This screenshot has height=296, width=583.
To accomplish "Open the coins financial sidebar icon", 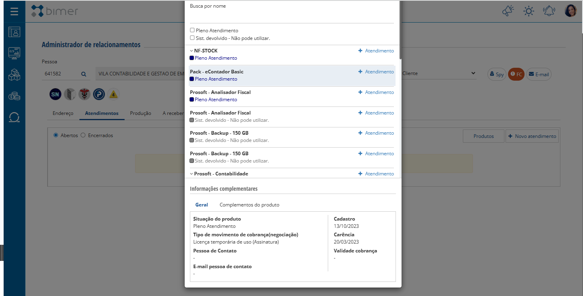I will click(x=15, y=96).
